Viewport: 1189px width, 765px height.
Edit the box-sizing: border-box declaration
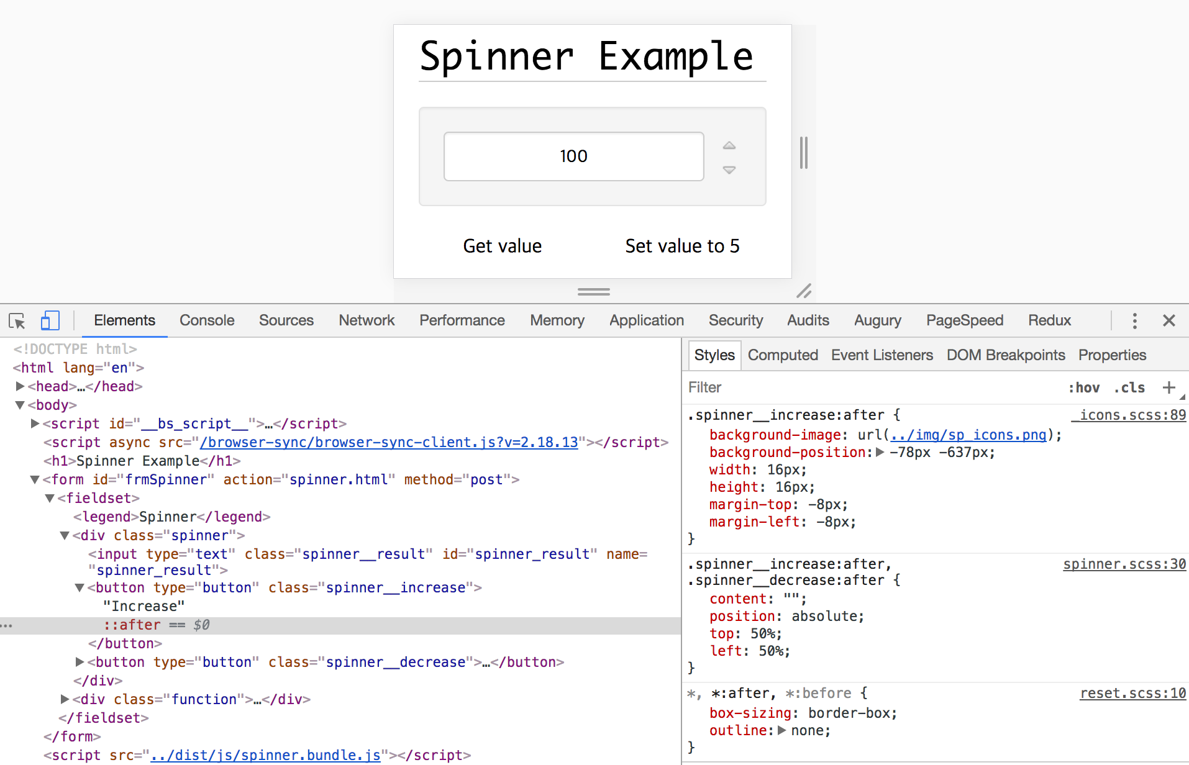(x=804, y=713)
